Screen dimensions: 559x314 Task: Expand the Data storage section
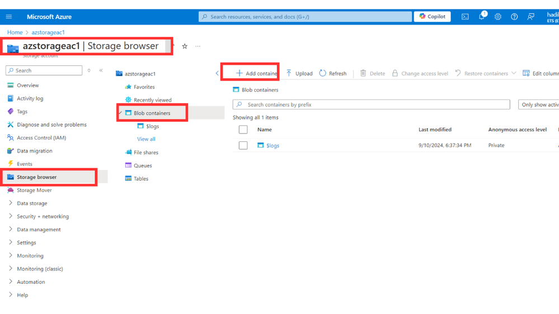[x=32, y=203]
